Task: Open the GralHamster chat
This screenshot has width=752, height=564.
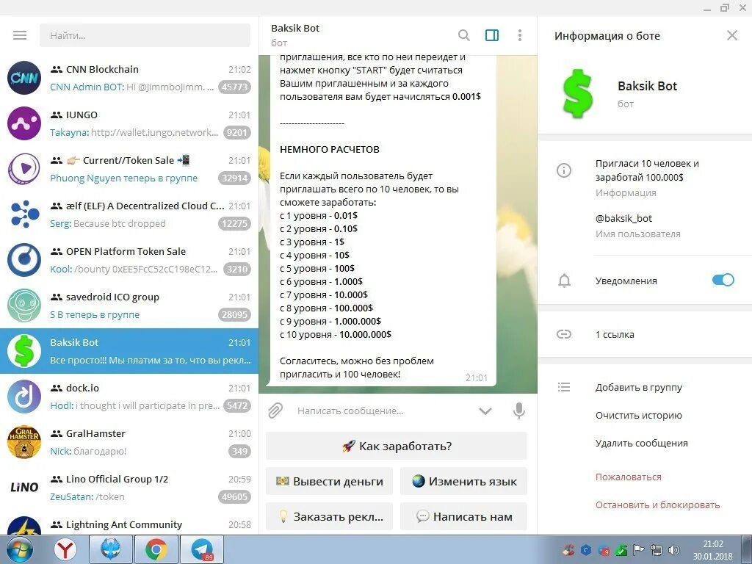Action: [x=129, y=442]
